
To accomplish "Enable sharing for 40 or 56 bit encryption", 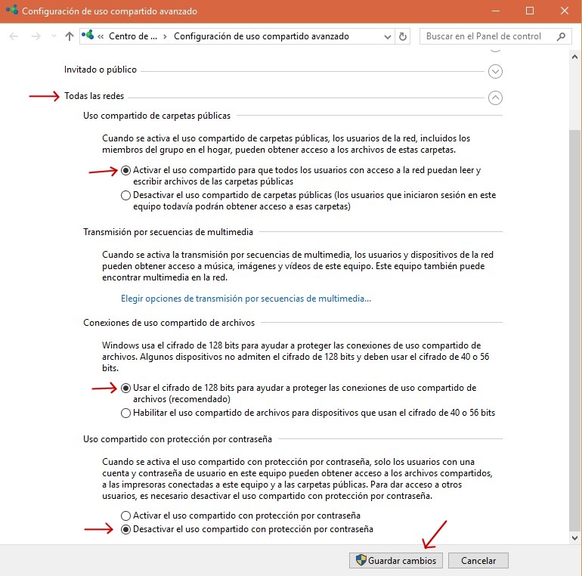I will [x=125, y=413].
